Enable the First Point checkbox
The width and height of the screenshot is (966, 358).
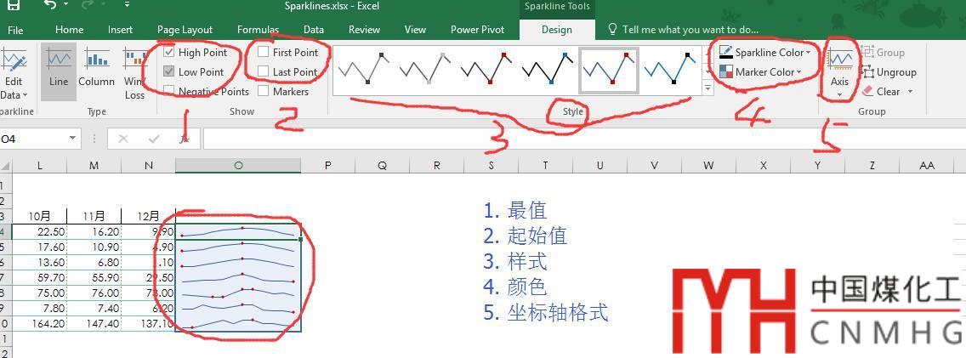tap(264, 53)
